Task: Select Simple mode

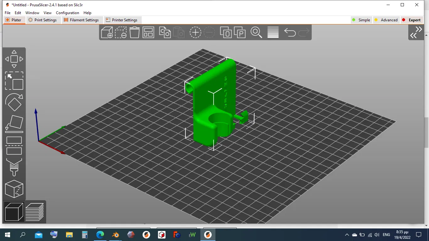Action: point(361,20)
